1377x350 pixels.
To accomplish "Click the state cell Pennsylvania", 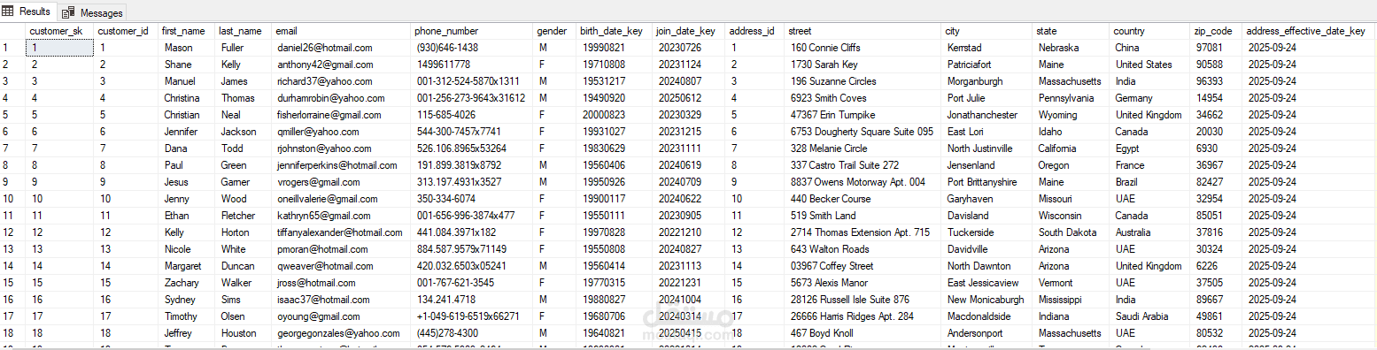I will 1071,98.
